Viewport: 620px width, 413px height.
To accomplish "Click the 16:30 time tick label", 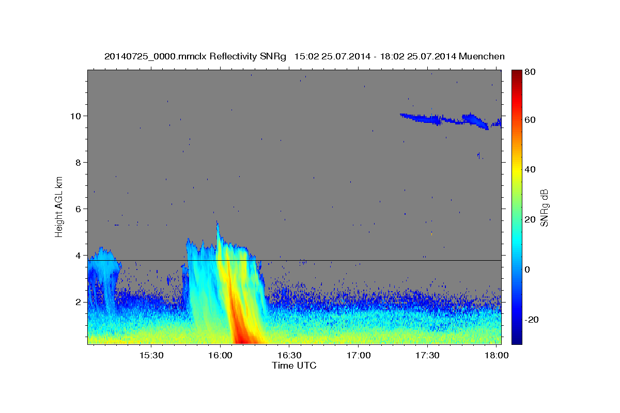I will (289, 356).
